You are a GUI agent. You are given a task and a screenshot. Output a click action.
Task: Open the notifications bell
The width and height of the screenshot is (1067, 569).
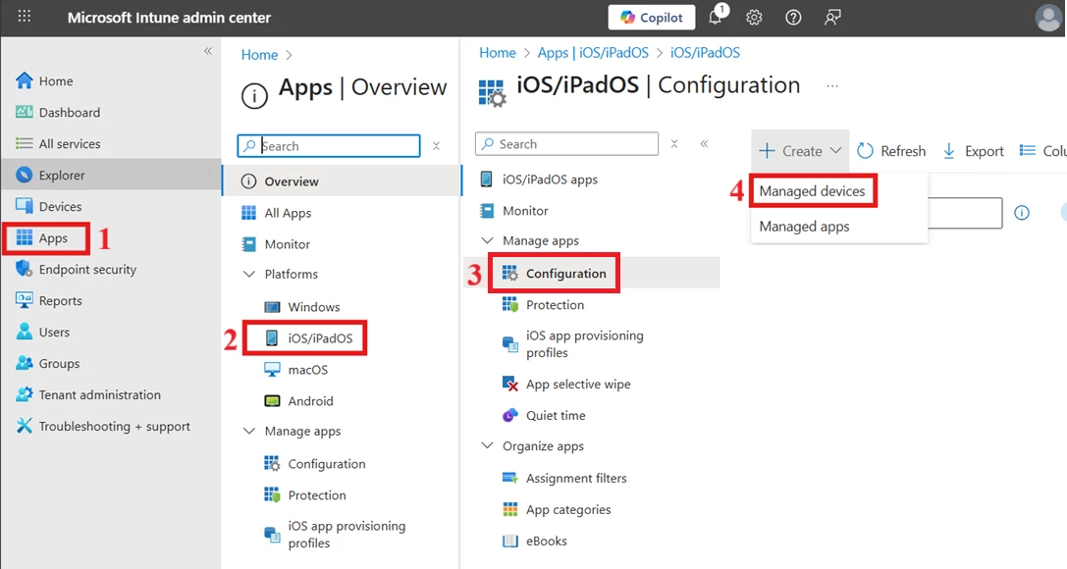coord(716,17)
